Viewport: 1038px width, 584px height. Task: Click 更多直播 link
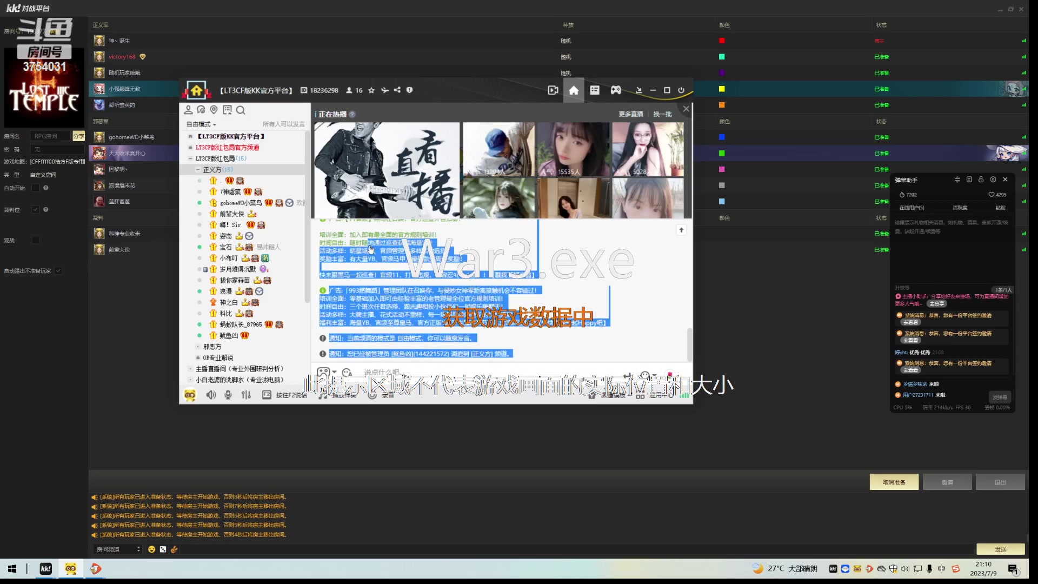631,114
